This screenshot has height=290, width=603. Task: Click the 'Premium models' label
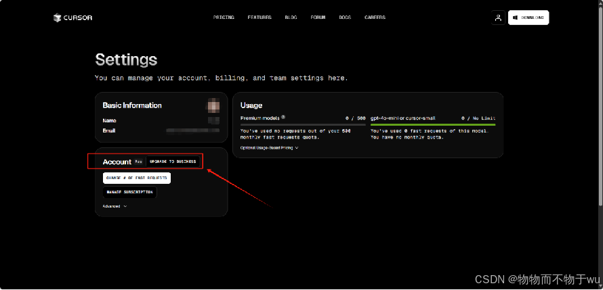pos(260,118)
